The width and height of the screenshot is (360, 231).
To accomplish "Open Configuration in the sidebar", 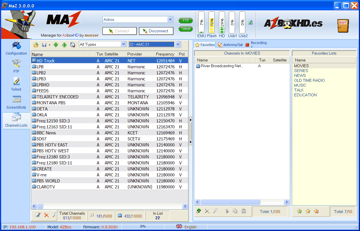I will [16, 48].
